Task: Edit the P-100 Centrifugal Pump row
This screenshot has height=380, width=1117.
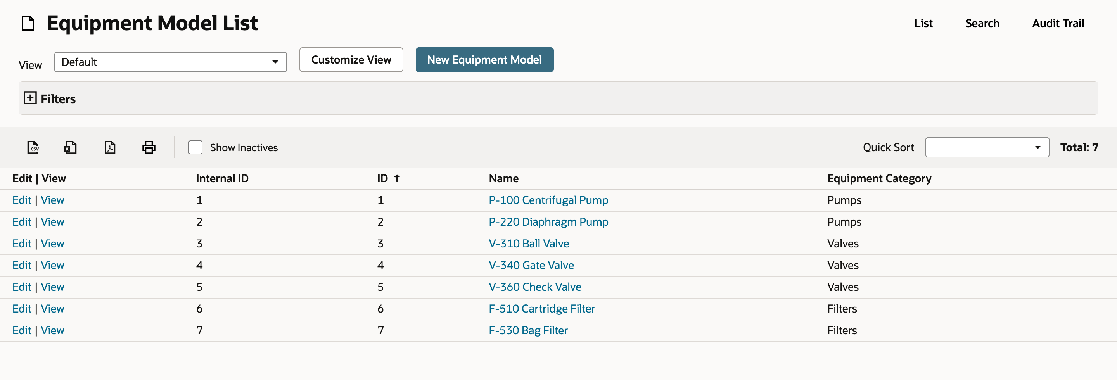Action: 22,200
